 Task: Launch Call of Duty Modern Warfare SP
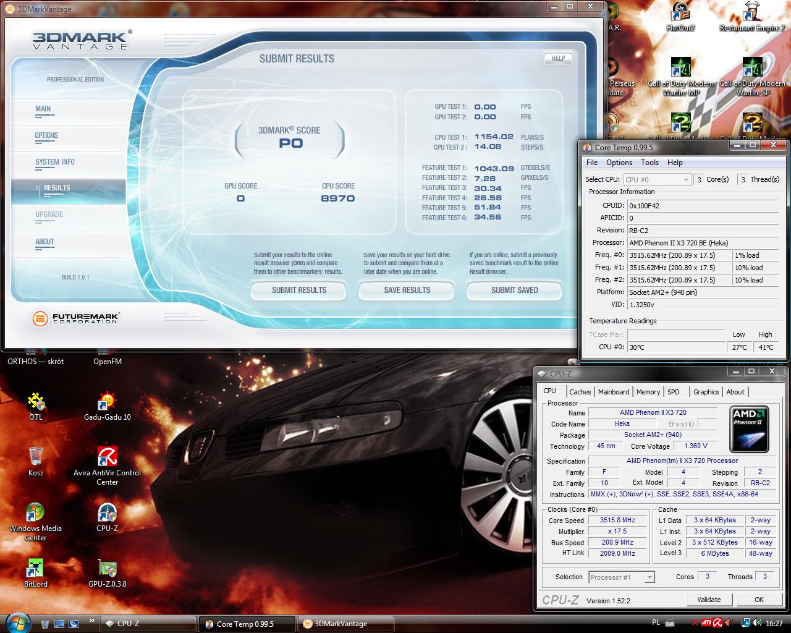pyautogui.click(x=752, y=77)
